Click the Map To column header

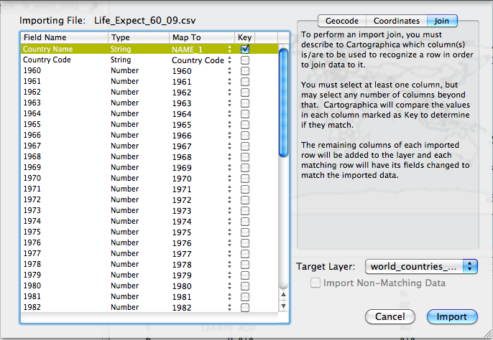click(201, 37)
